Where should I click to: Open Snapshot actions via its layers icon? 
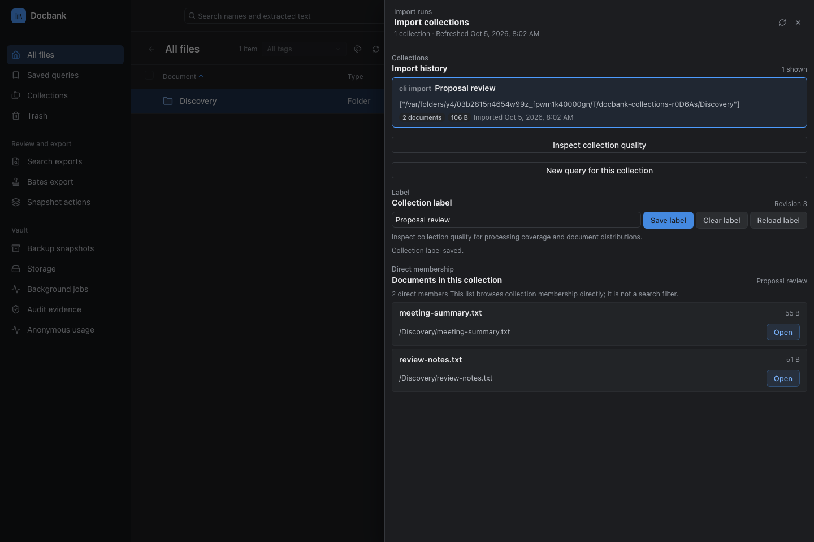16,202
